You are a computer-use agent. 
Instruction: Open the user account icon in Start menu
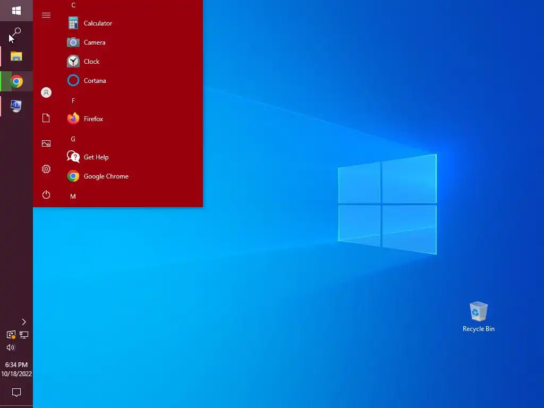tap(46, 92)
